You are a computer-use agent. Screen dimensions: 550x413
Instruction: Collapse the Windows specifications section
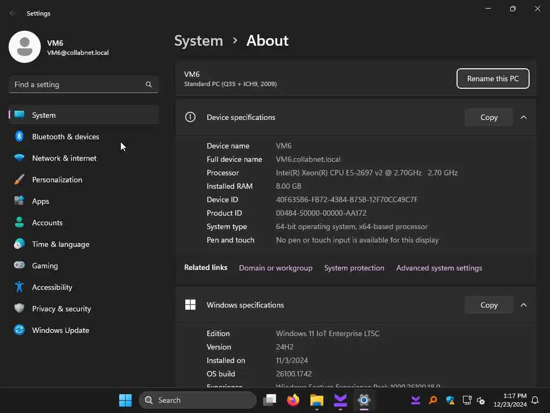coord(524,305)
